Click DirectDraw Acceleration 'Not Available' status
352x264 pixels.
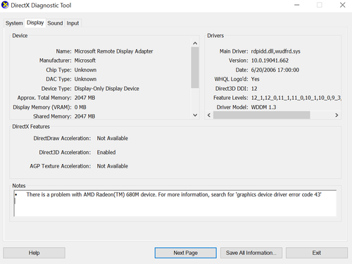click(x=113, y=139)
